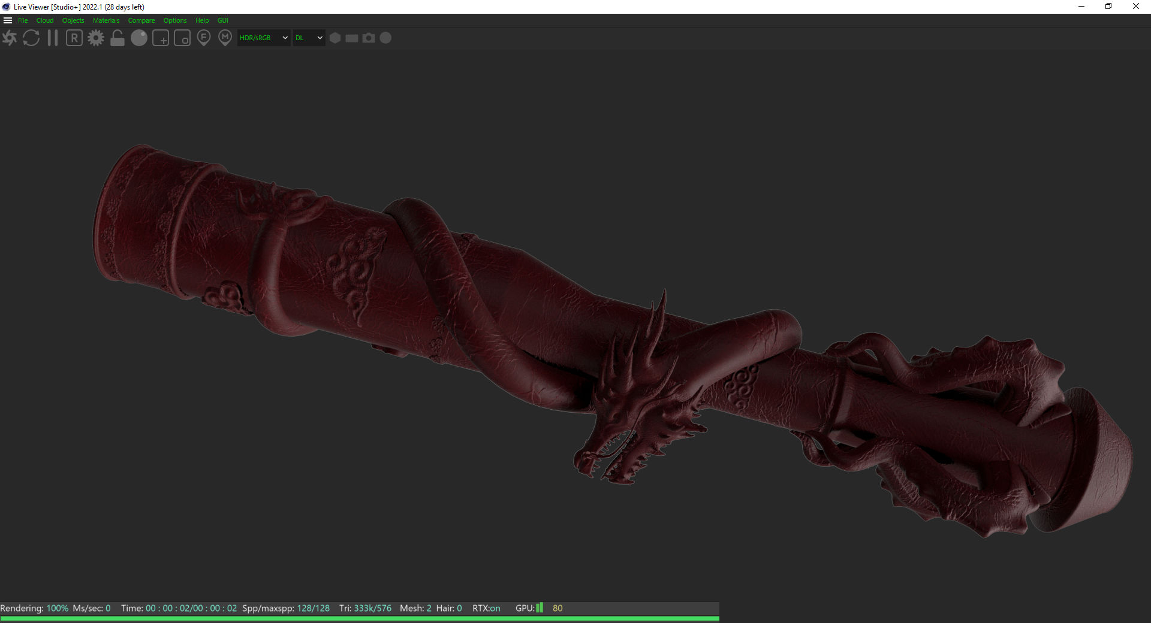The image size is (1151, 623).
Task: Toggle the resolution lock padlock
Action: [x=117, y=38]
